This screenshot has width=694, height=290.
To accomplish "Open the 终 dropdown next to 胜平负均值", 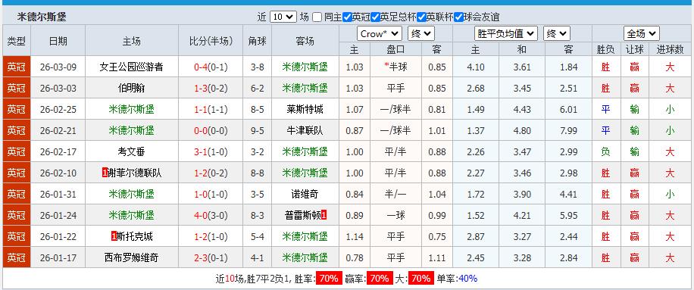I will 557,33.
